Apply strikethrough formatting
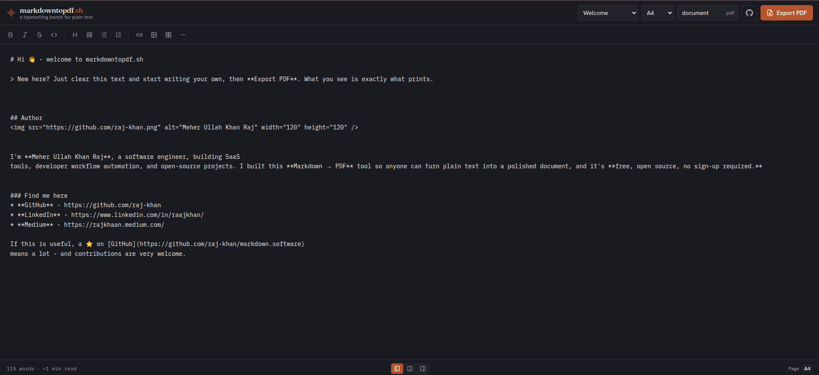This screenshot has height=375, width=819. pyautogui.click(x=39, y=35)
